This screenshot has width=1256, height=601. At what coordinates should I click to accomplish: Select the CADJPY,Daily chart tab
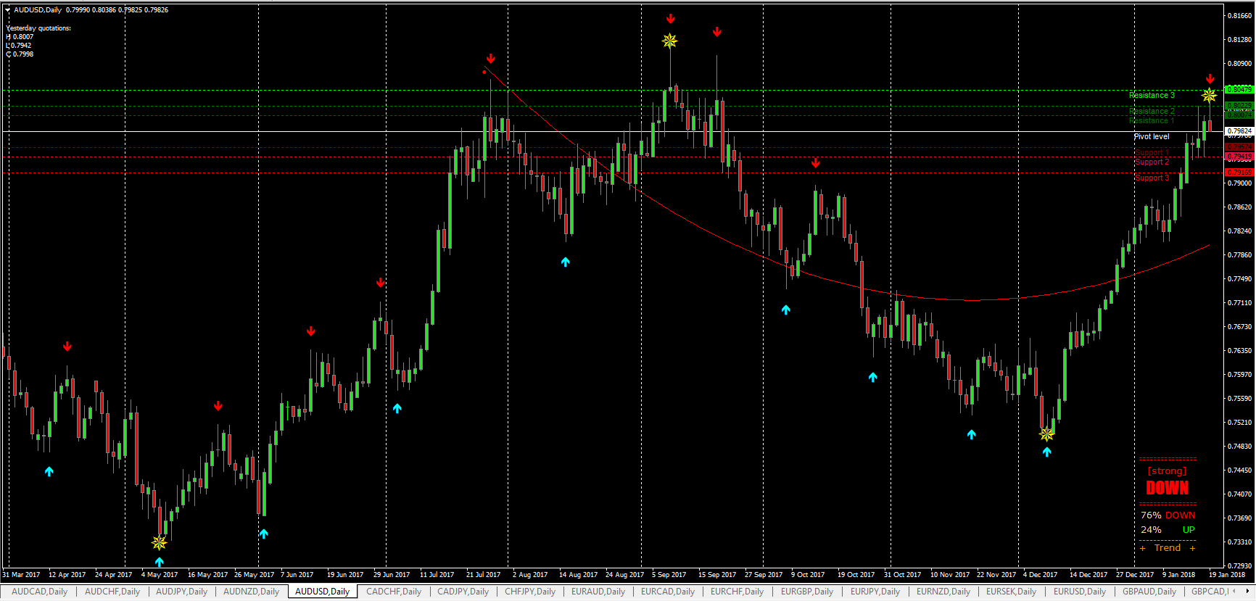pos(463,592)
